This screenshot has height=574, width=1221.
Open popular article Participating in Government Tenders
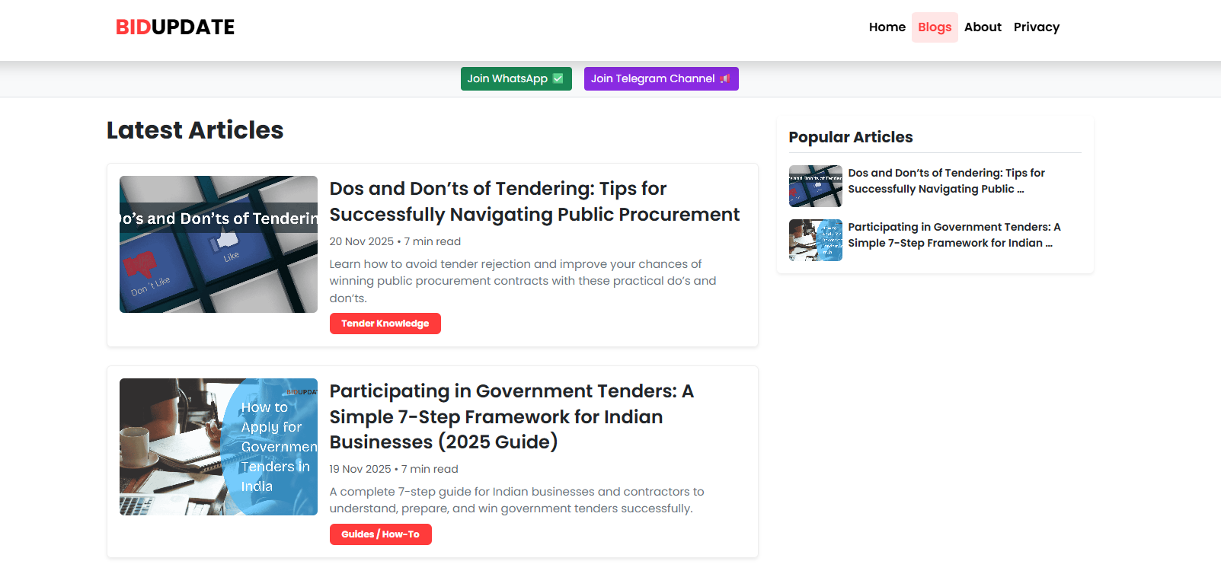(x=954, y=235)
